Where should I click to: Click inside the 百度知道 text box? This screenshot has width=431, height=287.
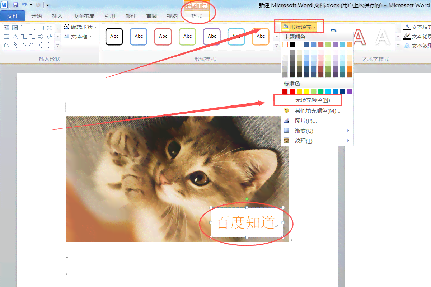coord(247,222)
